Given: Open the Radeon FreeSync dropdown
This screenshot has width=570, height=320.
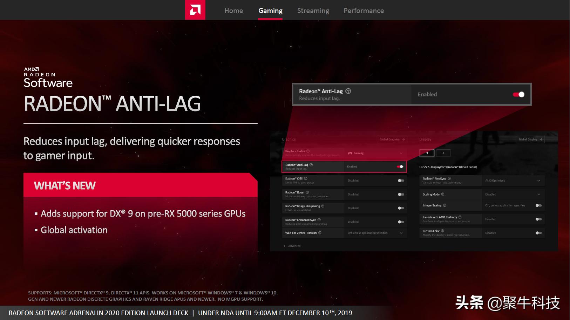Looking at the screenshot, I should pos(513,181).
